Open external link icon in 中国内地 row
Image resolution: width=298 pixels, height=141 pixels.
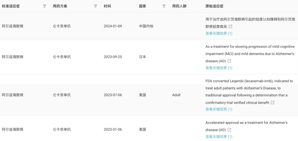230,27
